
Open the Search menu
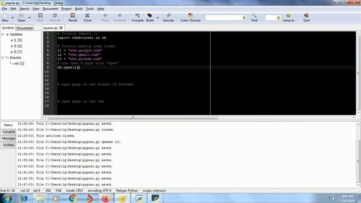pos(24,9)
